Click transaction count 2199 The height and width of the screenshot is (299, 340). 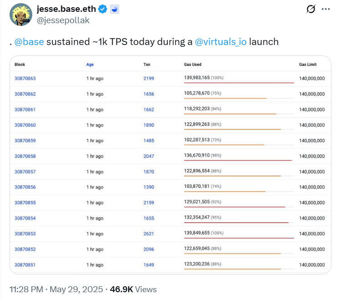(149, 79)
